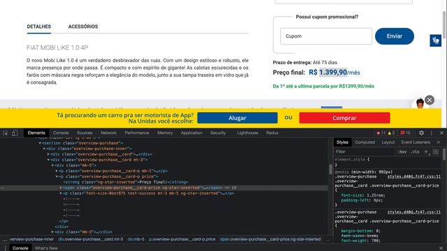This screenshot has width=447, height=251.
Task: Close the DevTools panel
Action: tap(441, 133)
